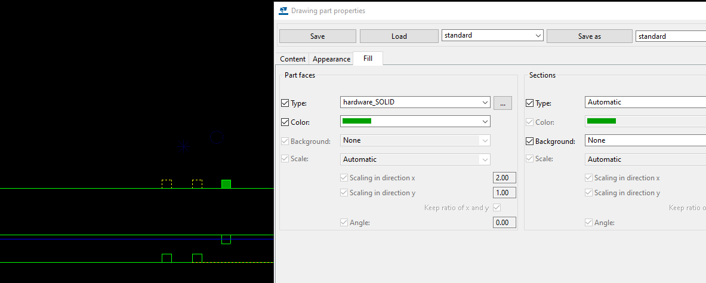The height and width of the screenshot is (283, 706).
Task: Toggle the Sections Type checkbox
Action: point(529,103)
